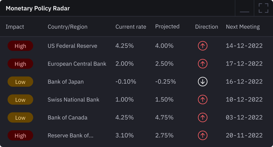Click Bank of Canada up-arrow icon

[x=203, y=117]
